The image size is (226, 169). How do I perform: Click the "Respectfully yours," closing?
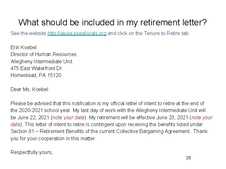point(32,152)
